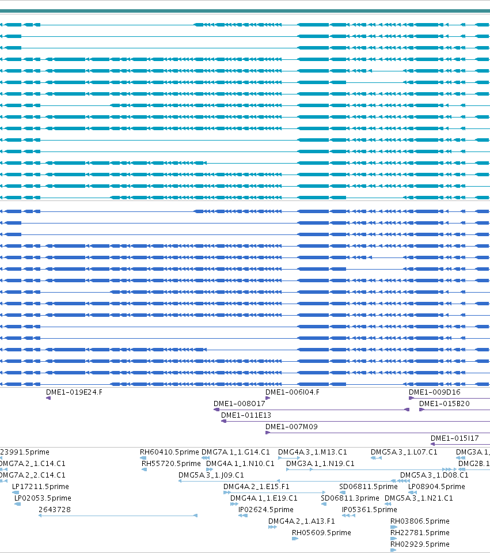Image resolution: width=490 pixels, height=553 pixels.
Task: Click IP02624.5prime label
Action: [266, 510]
